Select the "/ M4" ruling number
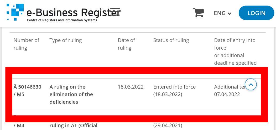The image size is (276, 130). [19, 126]
